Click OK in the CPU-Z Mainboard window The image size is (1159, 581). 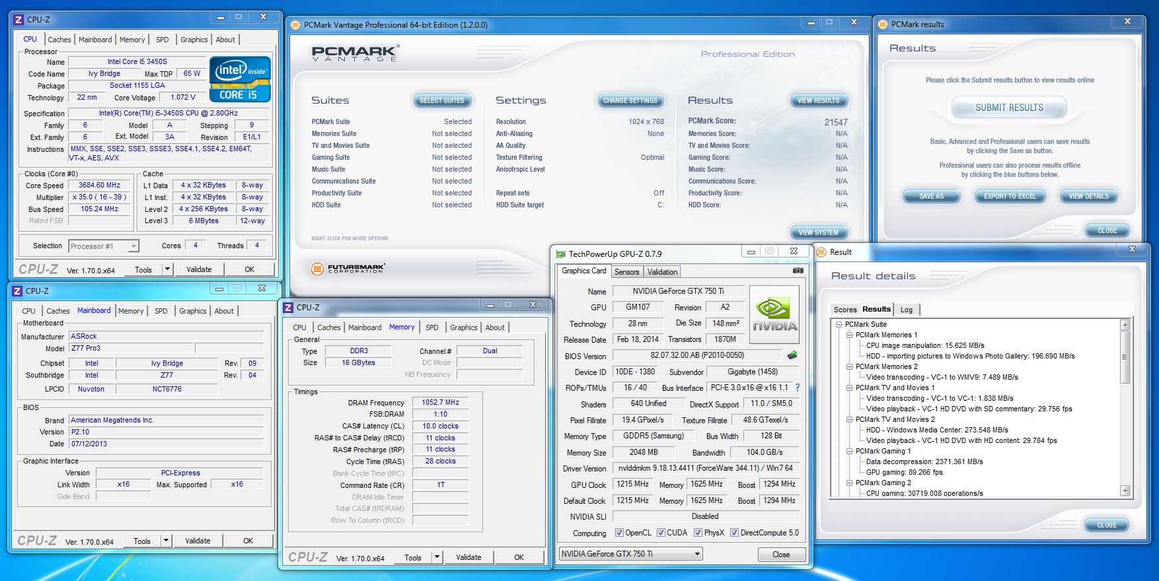[248, 541]
